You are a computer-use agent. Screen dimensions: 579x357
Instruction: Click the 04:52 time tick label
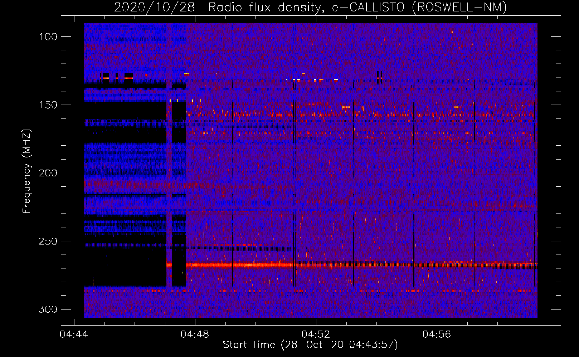[316, 335]
